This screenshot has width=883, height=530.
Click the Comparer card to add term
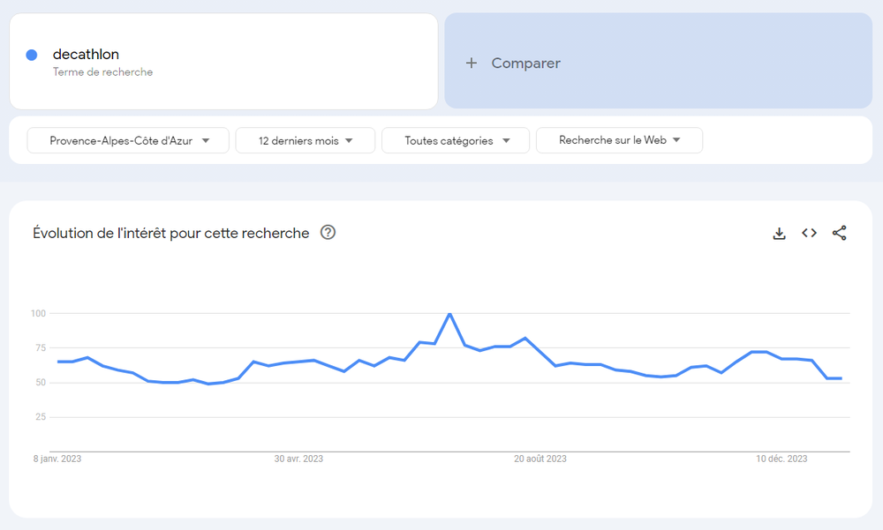pos(658,61)
